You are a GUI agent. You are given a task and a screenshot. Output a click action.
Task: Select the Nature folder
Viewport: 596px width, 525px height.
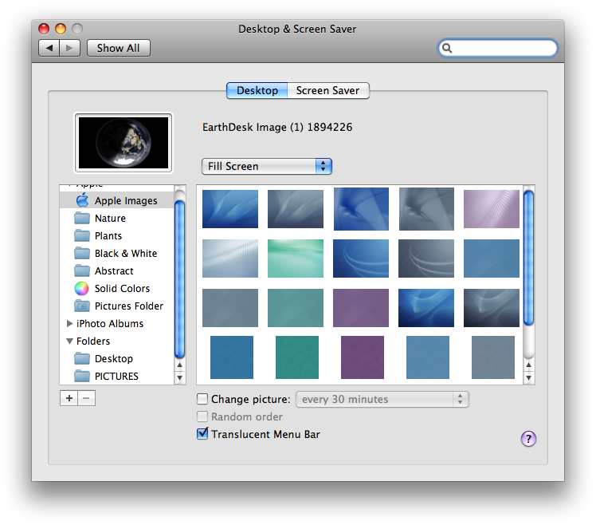116,218
